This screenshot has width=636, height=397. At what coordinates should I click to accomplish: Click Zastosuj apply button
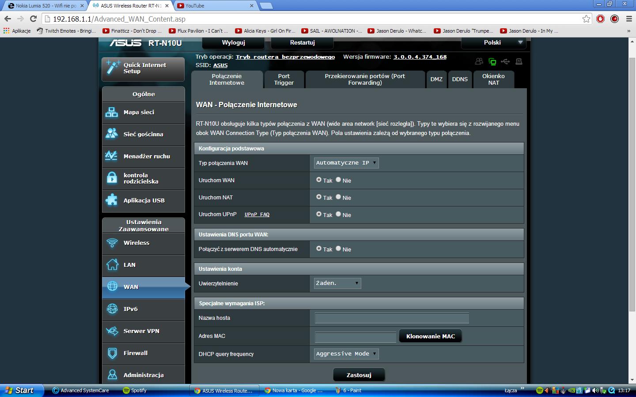click(359, 375)
